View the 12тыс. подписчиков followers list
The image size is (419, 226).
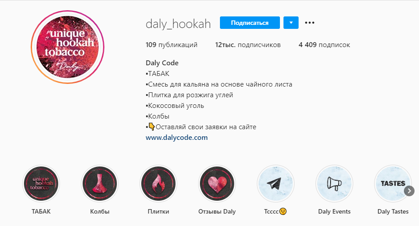[x=248, y=44]
